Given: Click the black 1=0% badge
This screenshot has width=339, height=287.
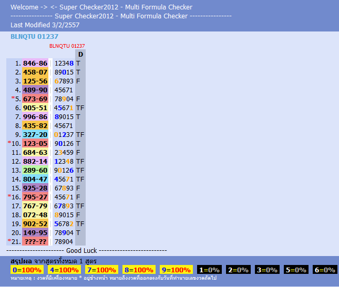Looking at the screenshot, I should [210, 270].
